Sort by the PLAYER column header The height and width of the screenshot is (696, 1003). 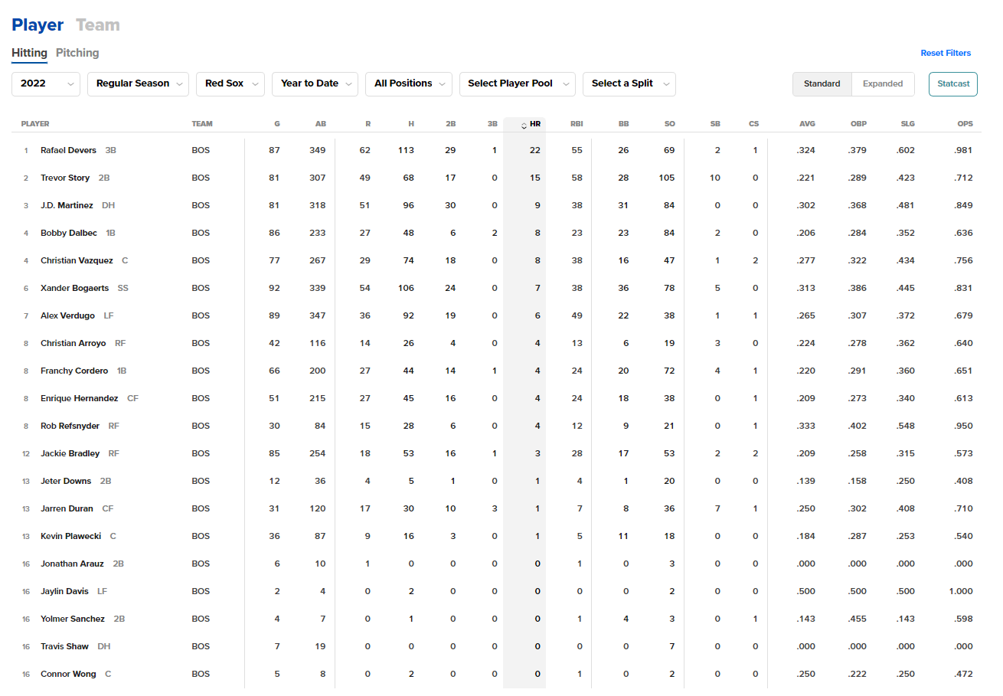35,124
